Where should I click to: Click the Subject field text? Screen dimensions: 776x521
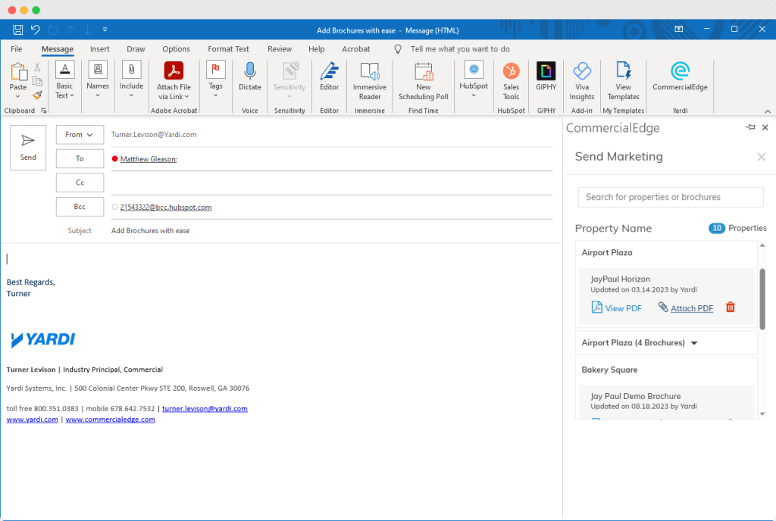[x=151, y=231]
